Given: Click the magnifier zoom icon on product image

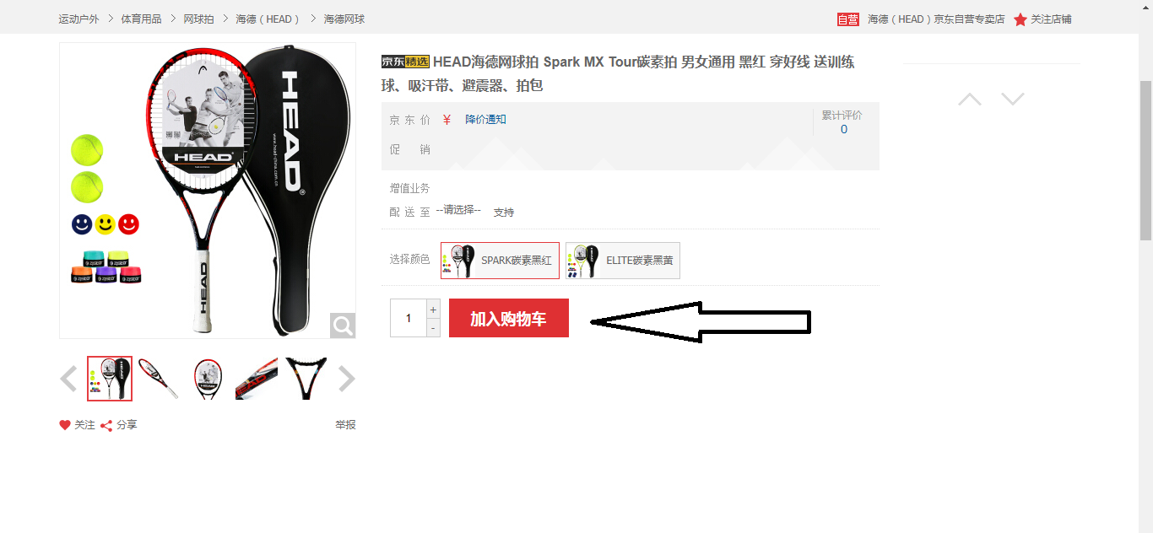Looking at the screenshot, I should tap(343, 326).
